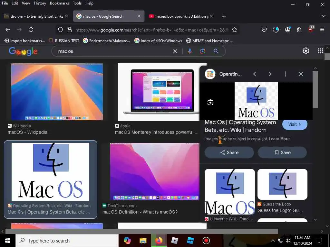The width and height of the screenshot is (330, 247).
Task: Click the horizontal page scrollbar
Action: pos(142,231)
